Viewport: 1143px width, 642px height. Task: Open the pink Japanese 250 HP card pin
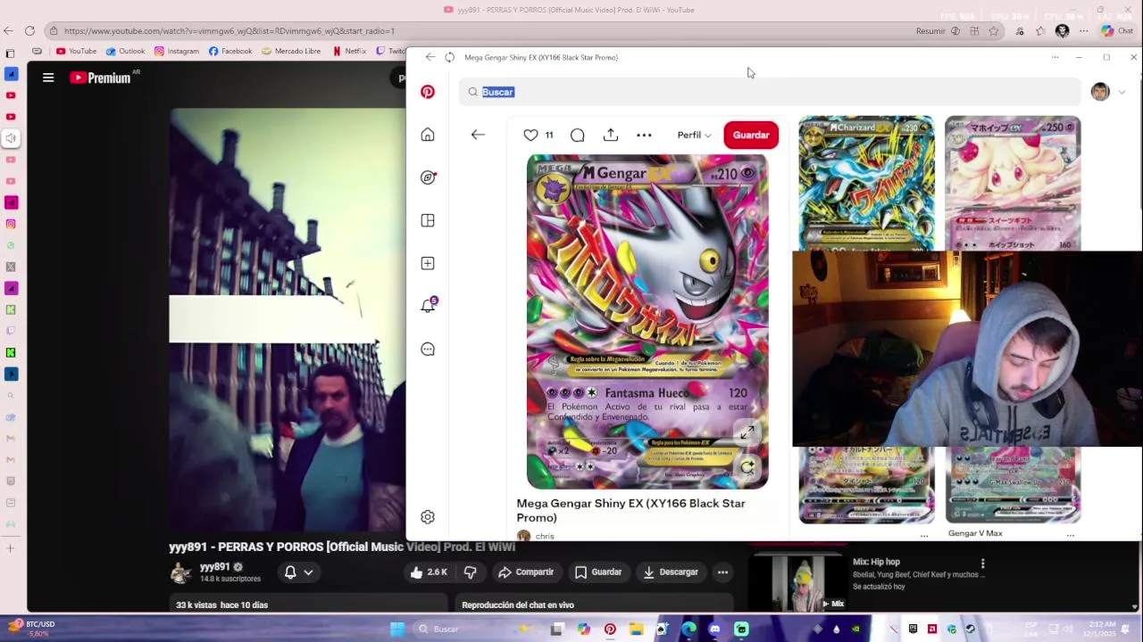1013,183
